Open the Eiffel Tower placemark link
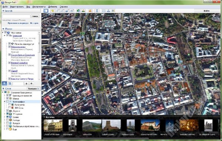222x141 pixels. tap(18, 47)
